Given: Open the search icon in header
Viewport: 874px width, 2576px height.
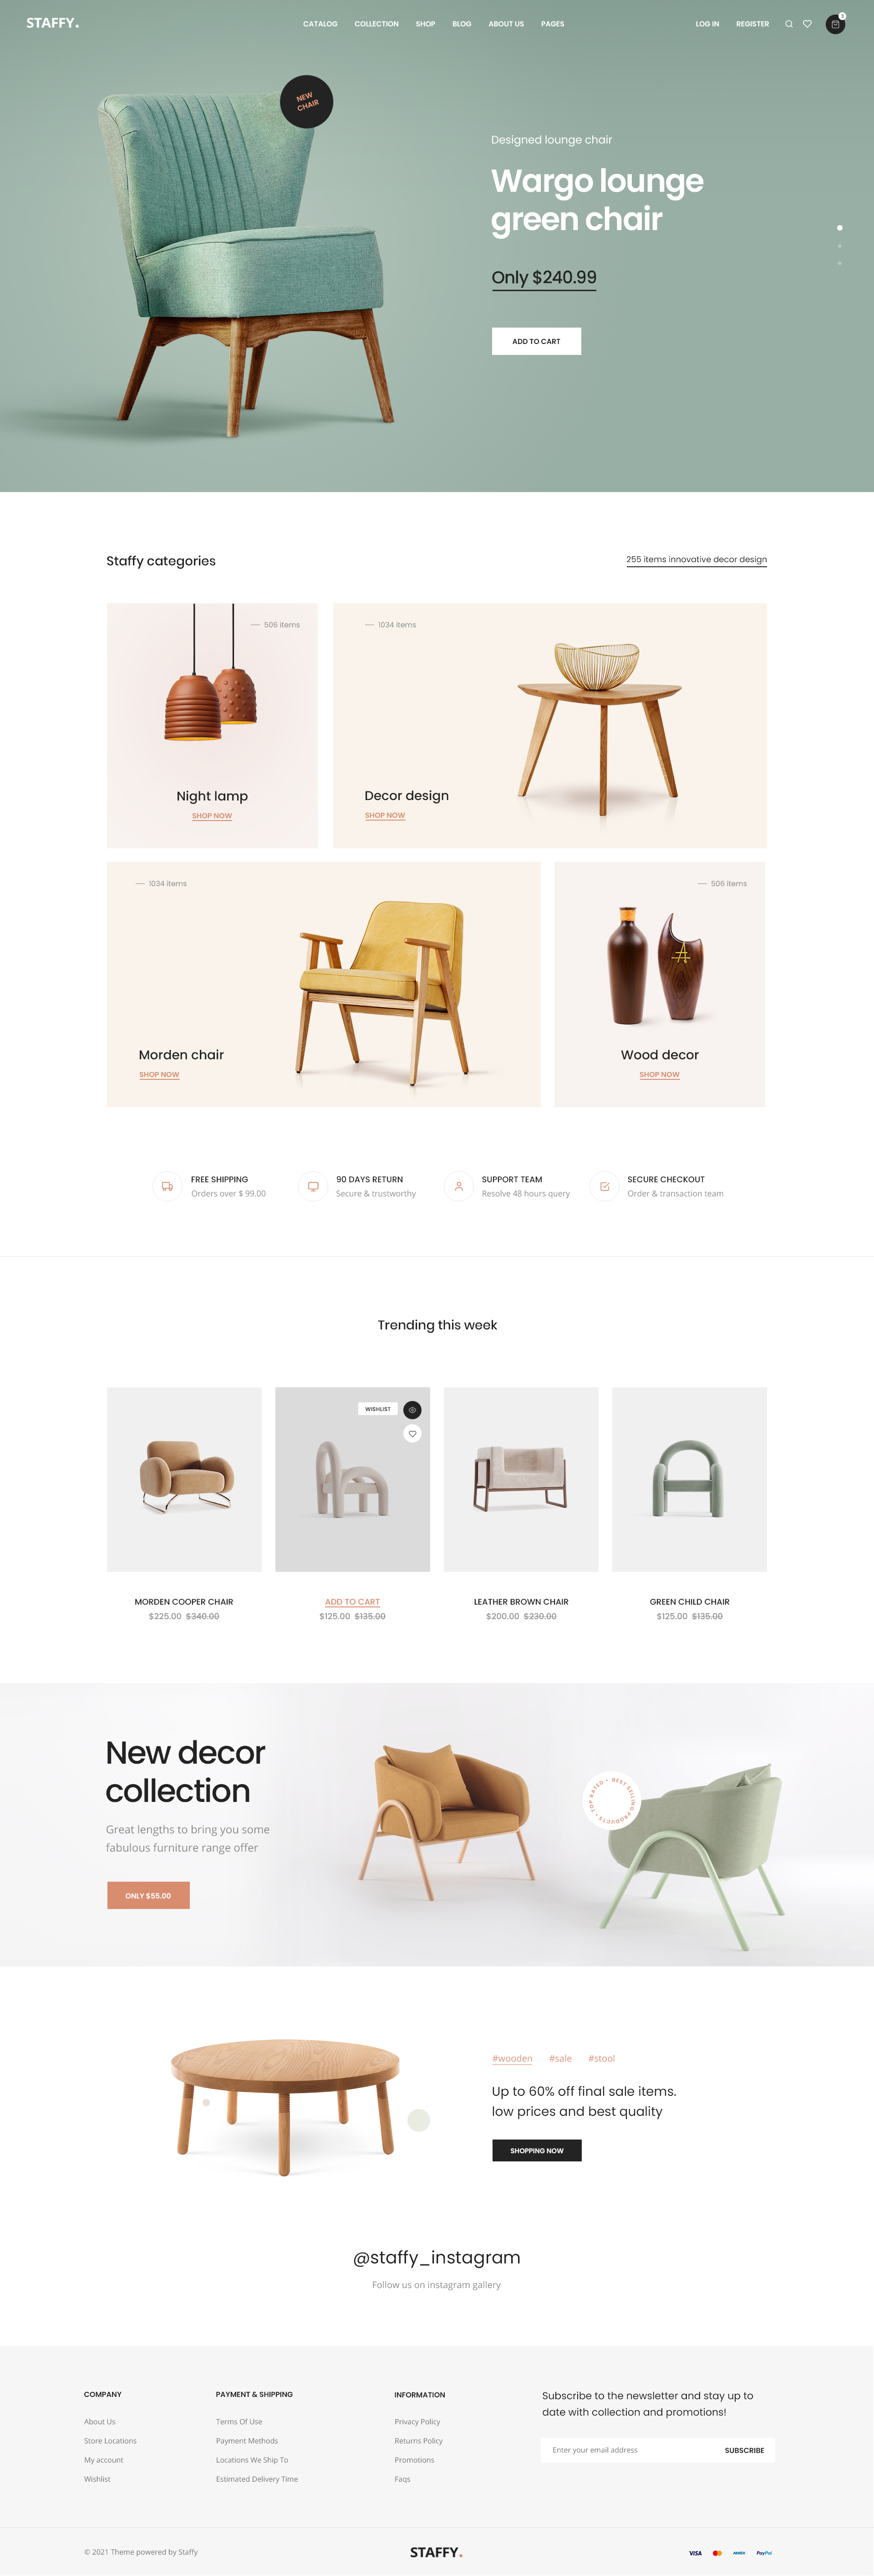Looking at the screenshot, I should [788, 24].
